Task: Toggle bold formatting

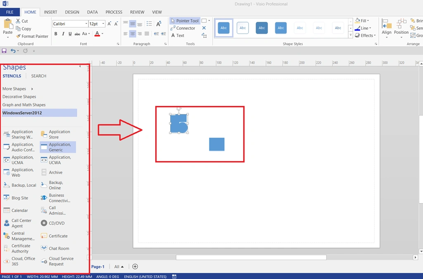Action: (x=56, y=34)
